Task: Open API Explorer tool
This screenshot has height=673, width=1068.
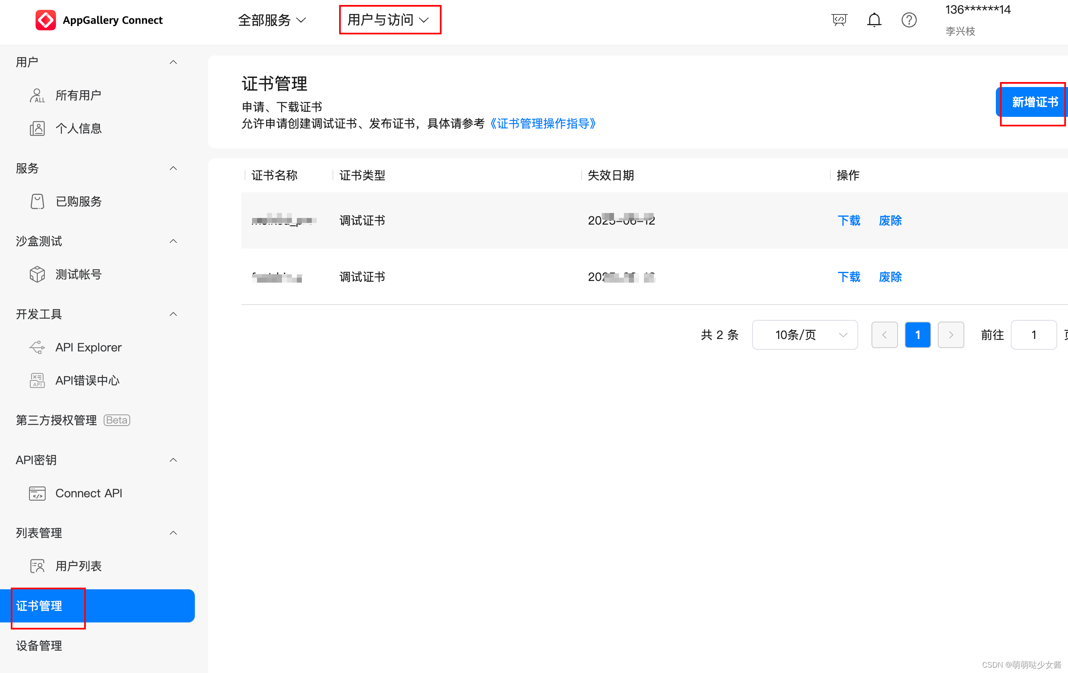Action: (x=88, y=347)
